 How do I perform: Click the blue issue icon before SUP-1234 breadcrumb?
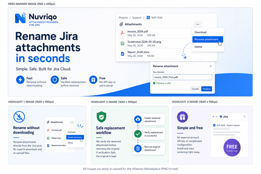(148, 18)
